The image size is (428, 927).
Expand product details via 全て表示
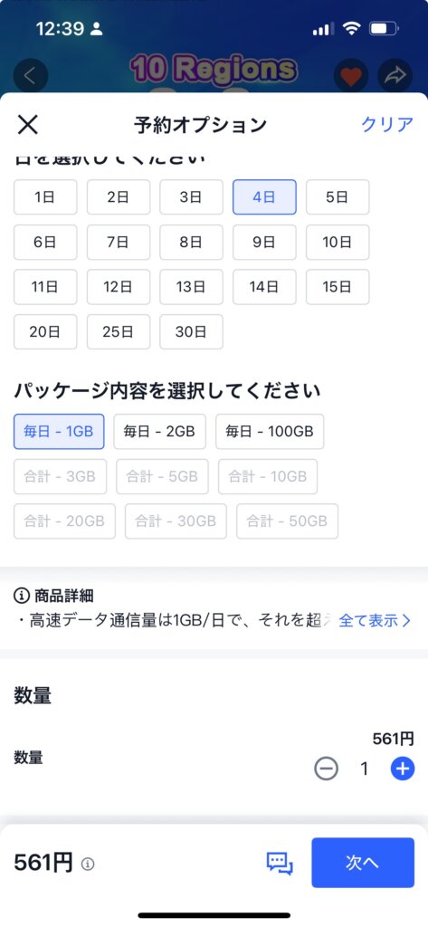pyautogui.click(x=375, y=621)
